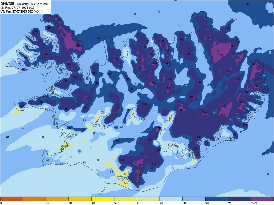This screenshot has height=205, width=274.
Task: Pick the pale yellow 50–60 legend swatch
Action: pyautogui.click(x=125, y=199)
